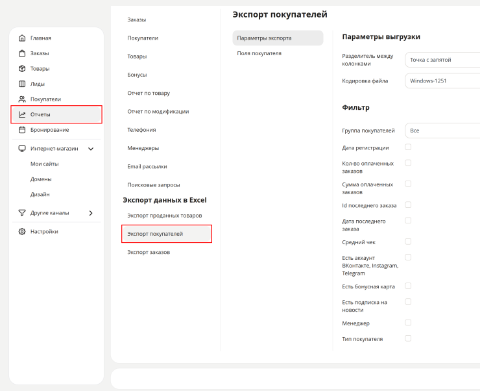Open the Email рассылки report
The image size is (480, 391).
click(x=147, y=167)
